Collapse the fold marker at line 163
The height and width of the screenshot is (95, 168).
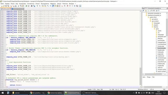click(x=6, y=50)
